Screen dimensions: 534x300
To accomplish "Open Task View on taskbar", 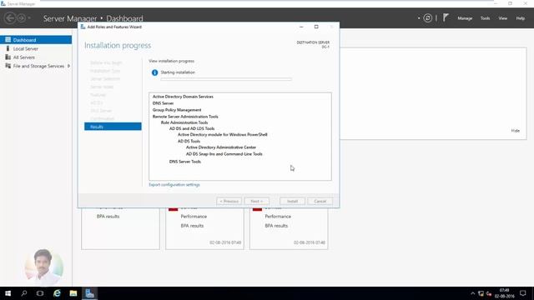I will [x=40, y=293].
